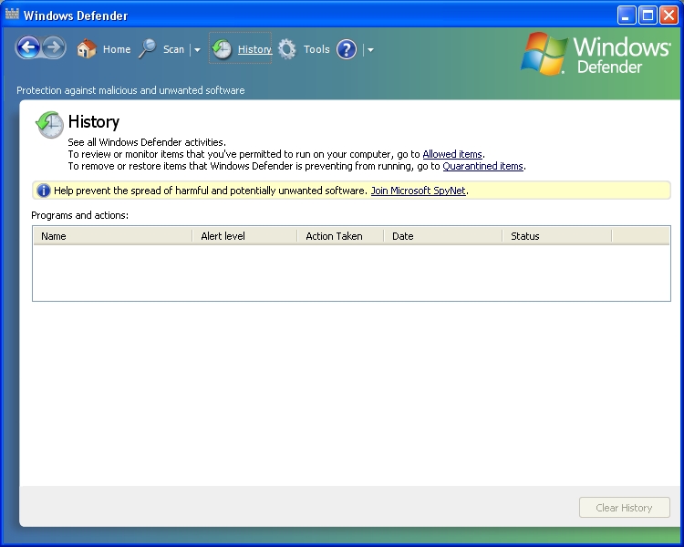Click the information icon in yellow banner

coord(43,191)
